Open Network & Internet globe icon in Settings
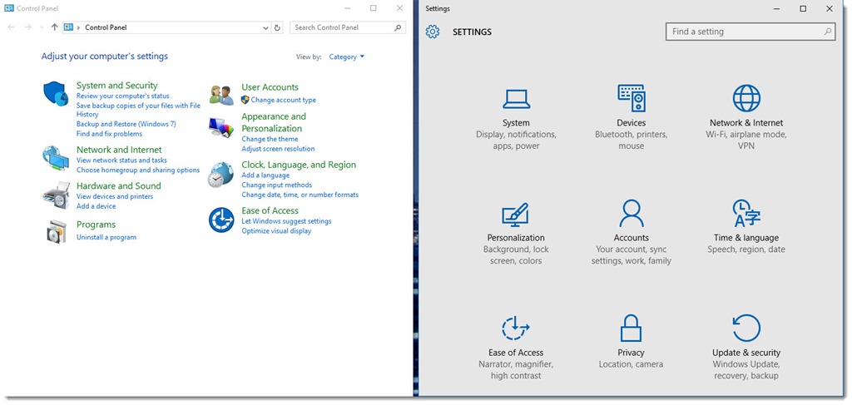Image resolution: width=852 pixels, height=405 pixels. pyautogui.click(x=746, y=98)
